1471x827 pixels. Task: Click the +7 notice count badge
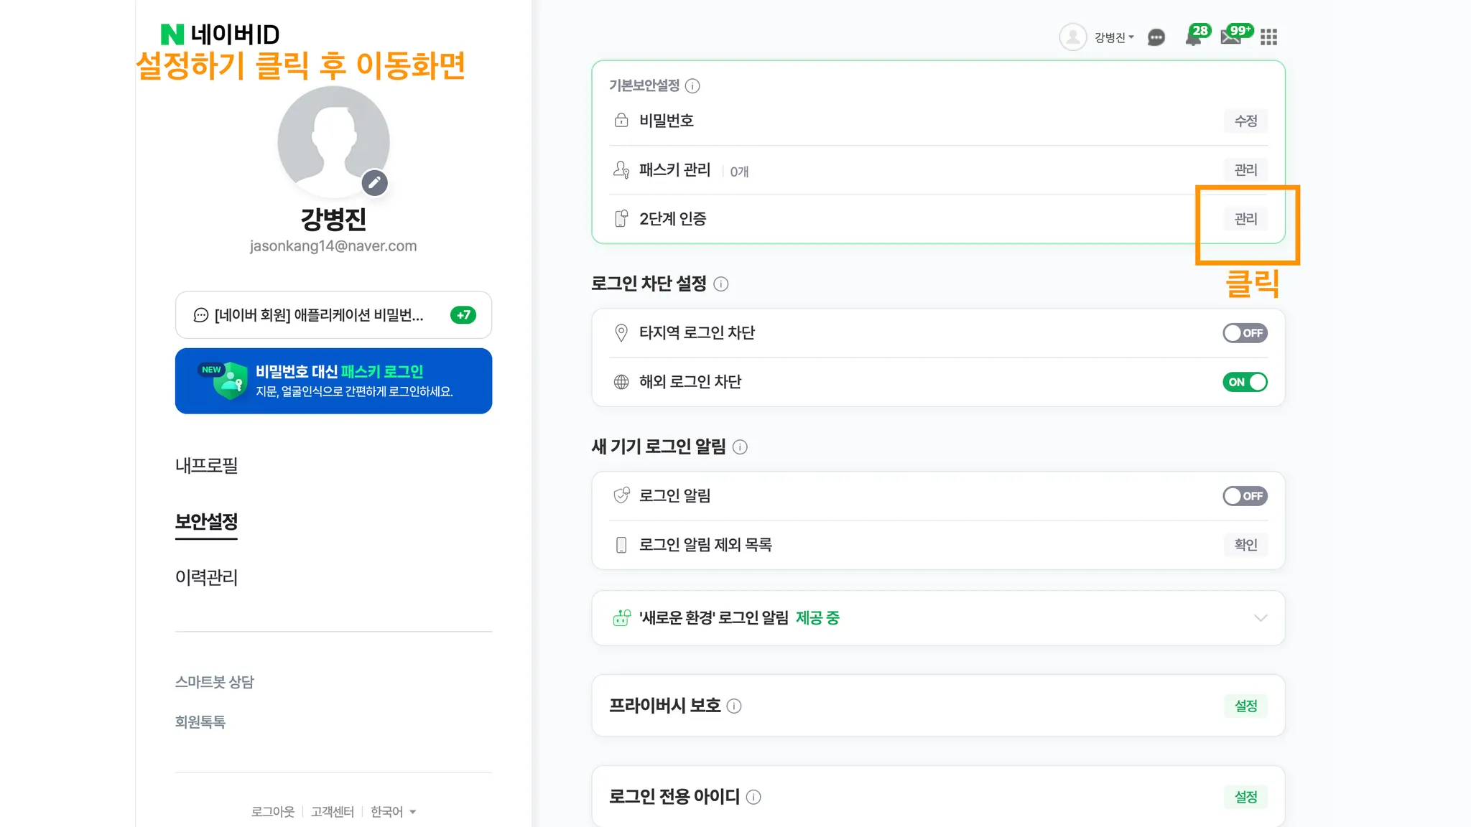(463, 315)
